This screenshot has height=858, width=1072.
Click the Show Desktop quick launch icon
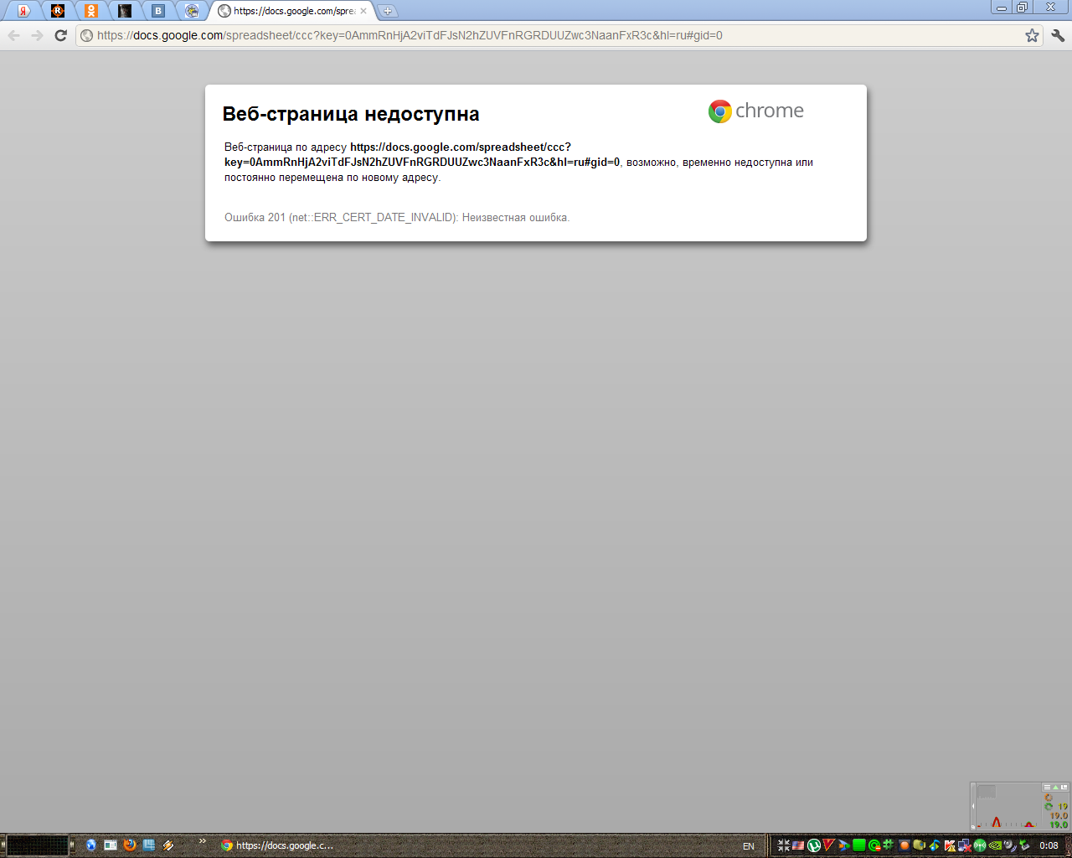[x=111, y=845]
